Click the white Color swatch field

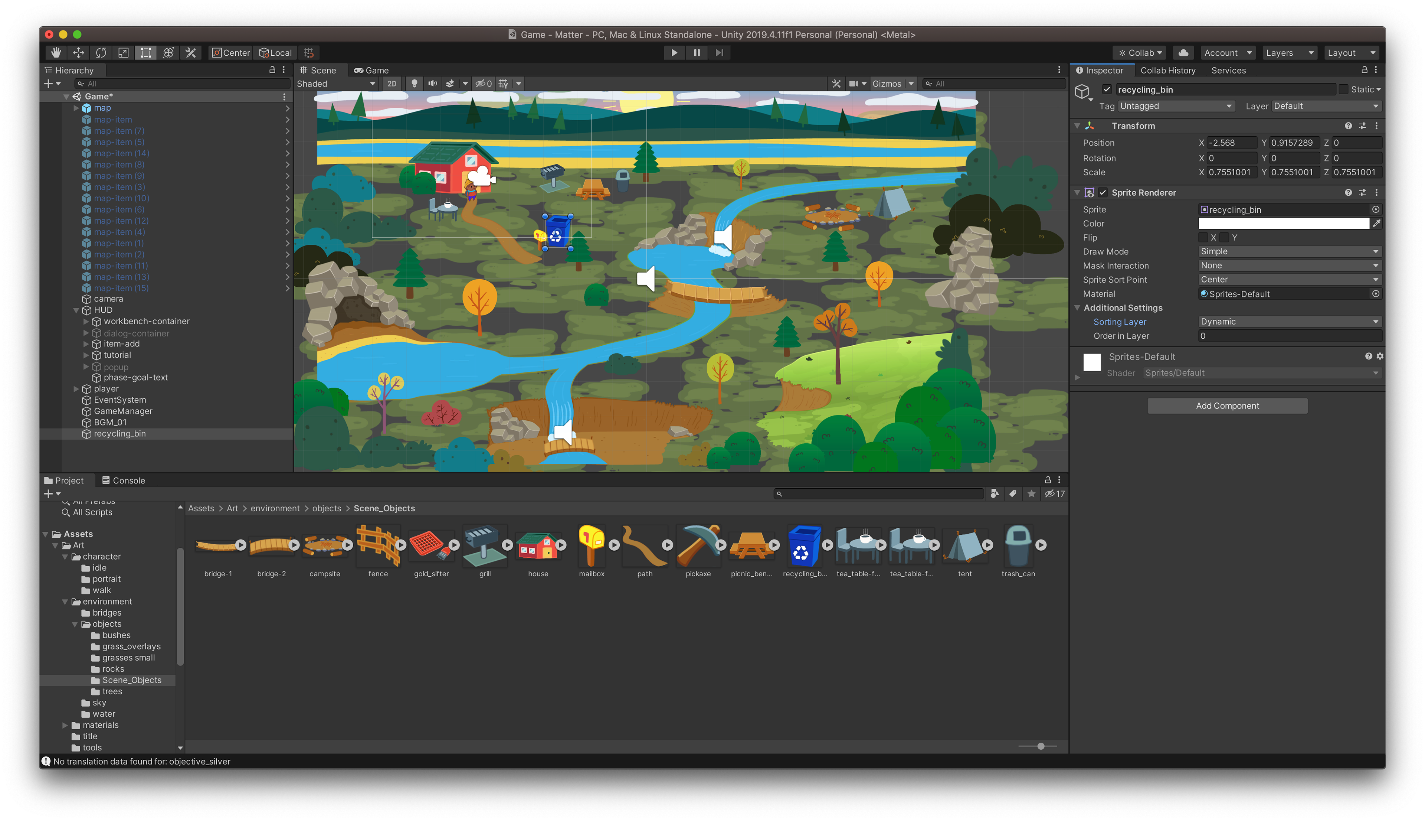pos(1283,223)
